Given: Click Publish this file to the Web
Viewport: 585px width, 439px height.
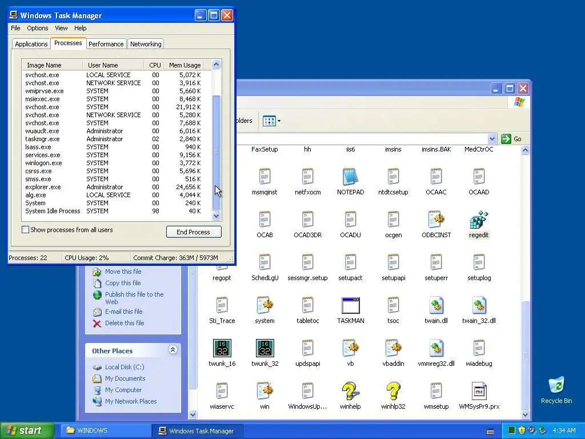Looking at the screenshot, I should pos(134,298).
